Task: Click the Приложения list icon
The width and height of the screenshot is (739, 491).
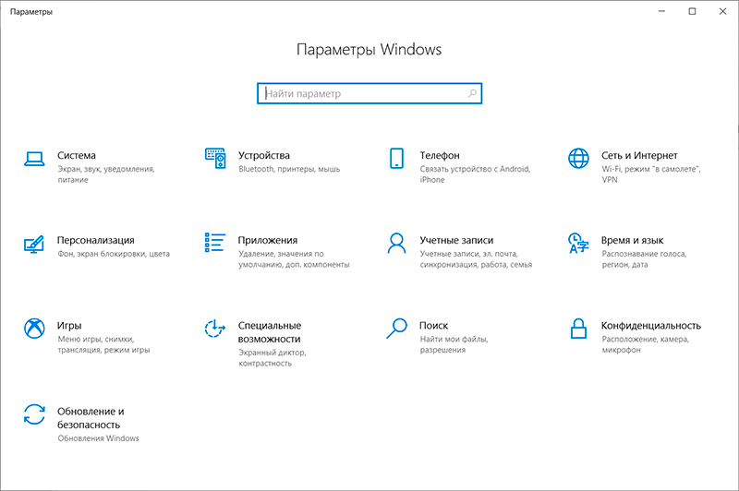Action: [x=214, y=243]
